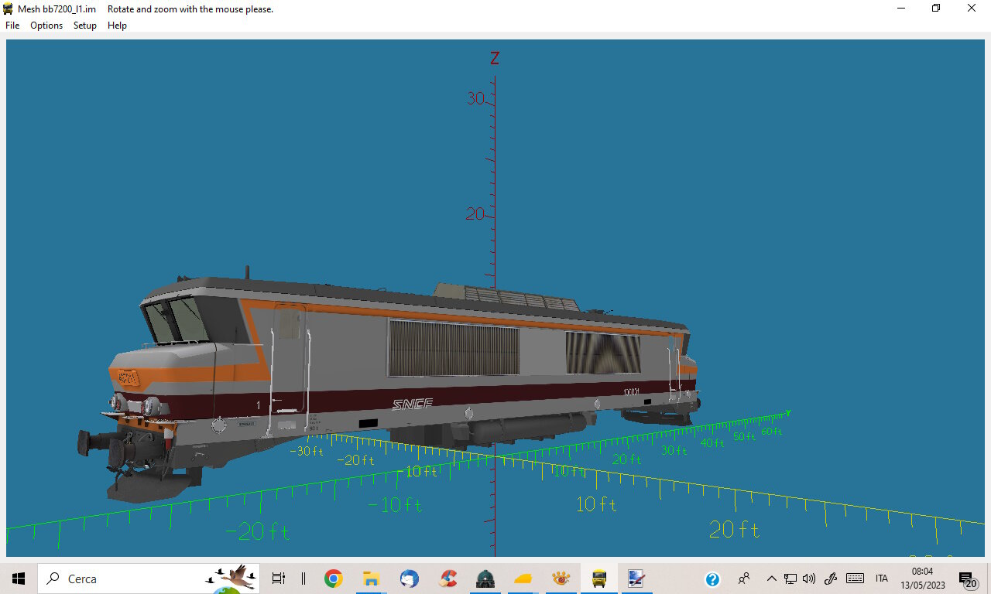Screen dimensions: 991x594
Task: Open the notification center with 20 badge
Action: [x=967, y=579]
